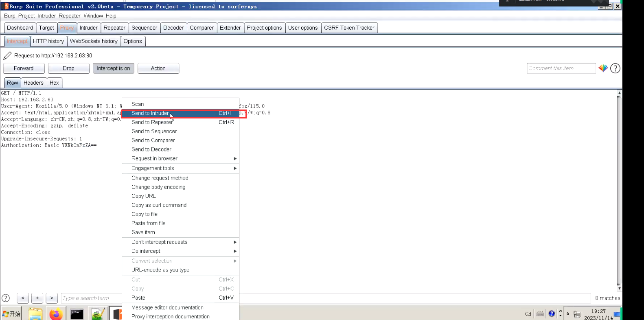Drop the intercepted request
The width and height of the screenshot is (644, 320).
(68, 68)
